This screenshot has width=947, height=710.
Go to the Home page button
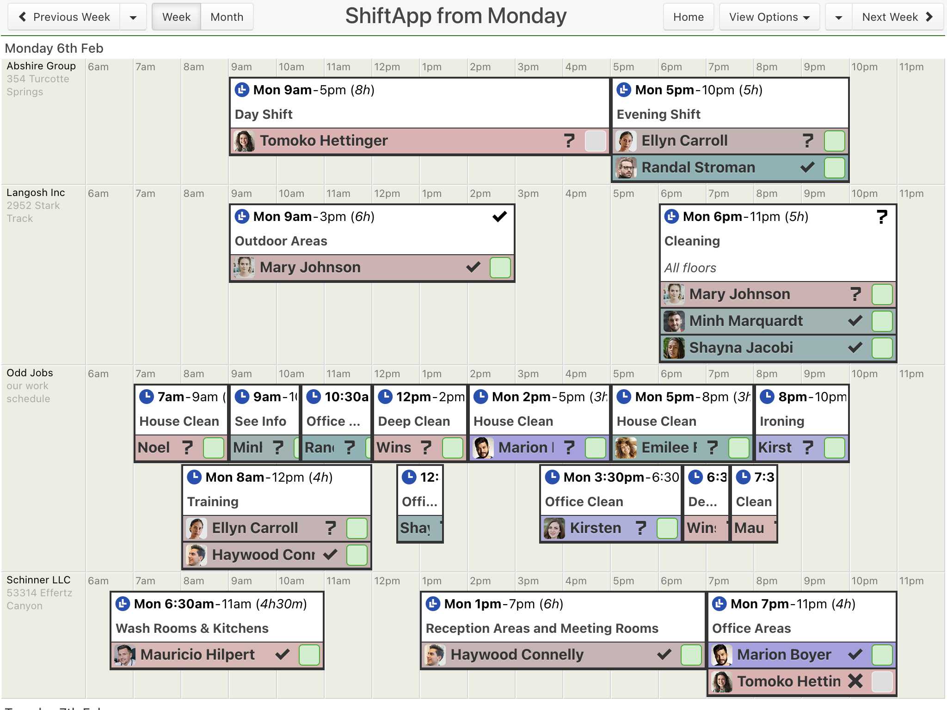(x=689, y=17)
